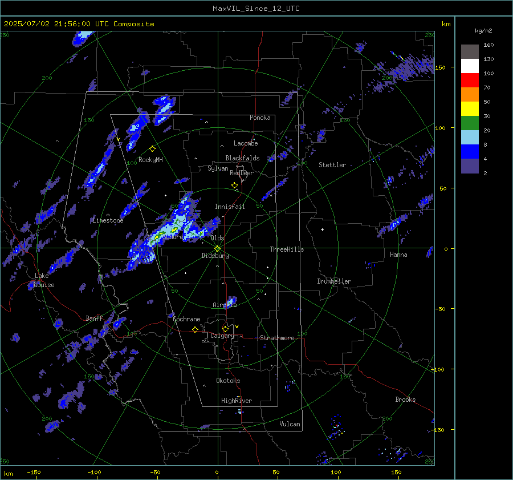
Task: Select the Hanna city label
Action: (x=398, y=255)
